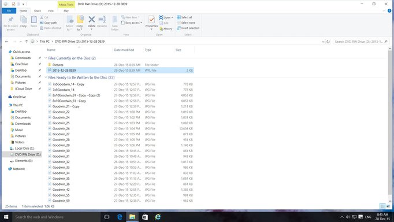Collapse the Files Currently on the Disc group
The width and height of the screenshot is (394, 222).
(x=46, y=58)
